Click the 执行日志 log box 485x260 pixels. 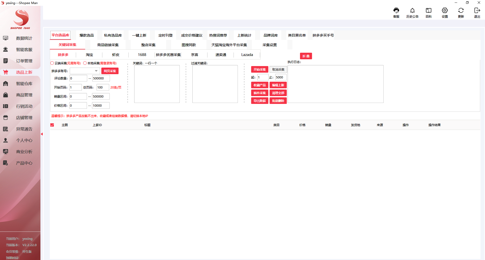[x=336, y=84]
